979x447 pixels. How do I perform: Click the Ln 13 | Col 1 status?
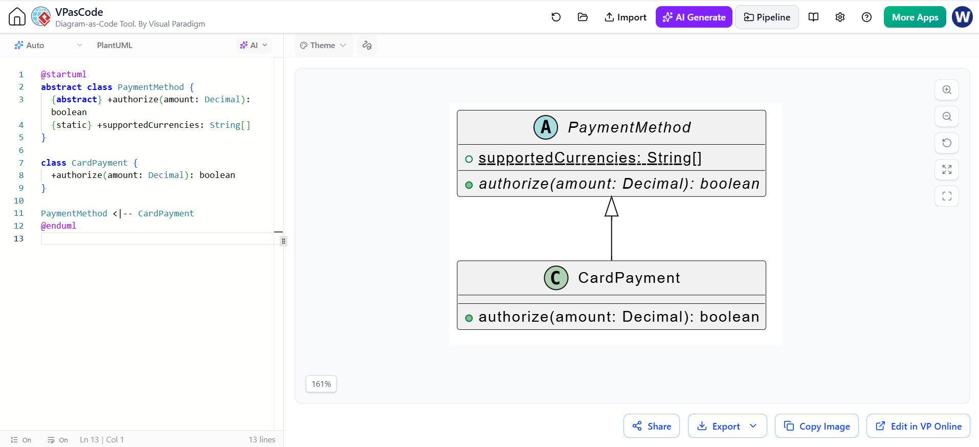pos(102,439)
